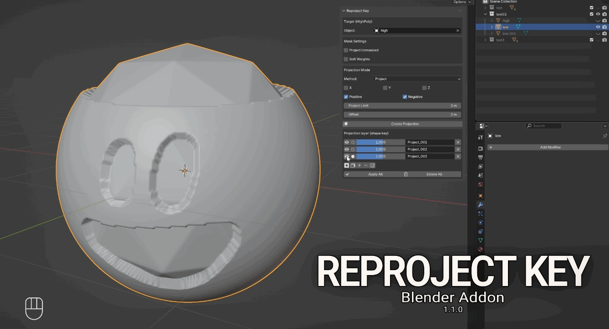Open the Object properties tab
Viewport: 609px width, 329px height.
click(x=481, y=196)
